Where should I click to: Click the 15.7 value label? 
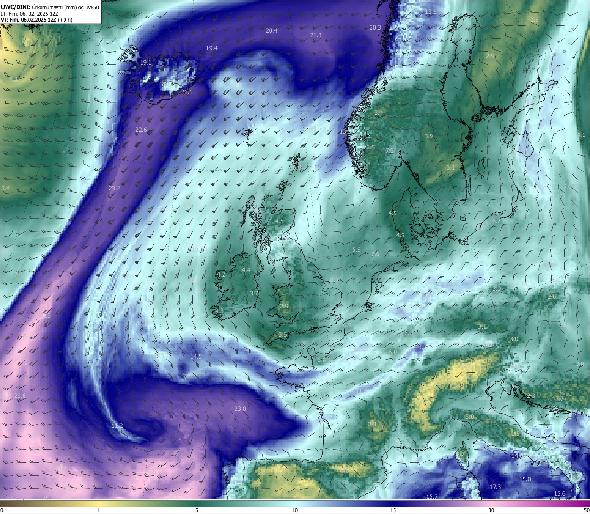click(x=431, y=496)
